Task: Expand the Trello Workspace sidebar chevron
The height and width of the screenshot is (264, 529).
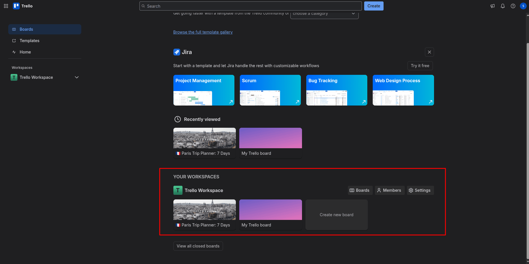Action: click(77, 77)
